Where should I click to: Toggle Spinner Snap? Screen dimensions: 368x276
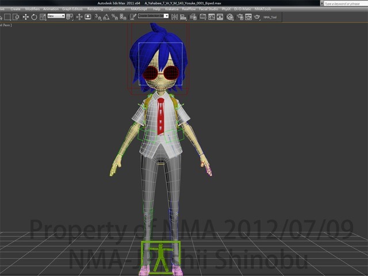click(x=123, y=17)
